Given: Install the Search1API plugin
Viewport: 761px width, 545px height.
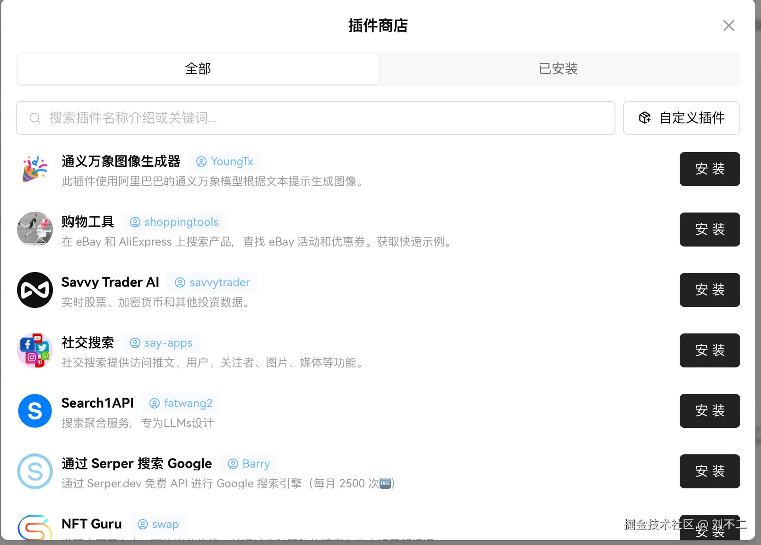Looking at the screenshot, I should click(710, 411).
